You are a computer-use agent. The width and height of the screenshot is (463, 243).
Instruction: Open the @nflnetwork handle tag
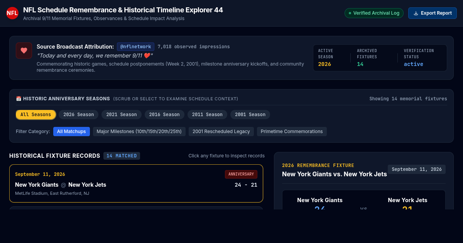point(136,47)
